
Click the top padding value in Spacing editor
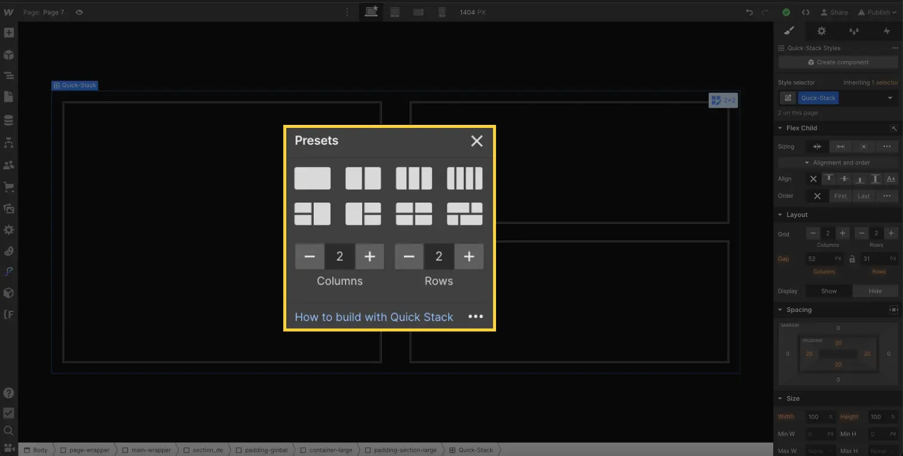pos(838,342)
